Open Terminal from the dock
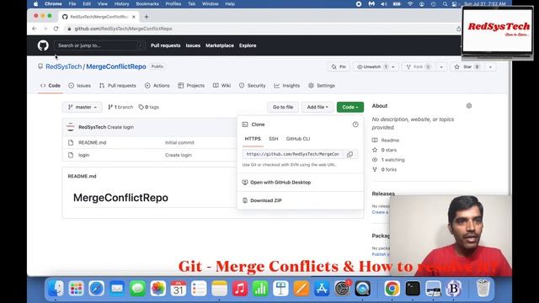The height and width of the screenshot is (303, 539). (413, 288)
